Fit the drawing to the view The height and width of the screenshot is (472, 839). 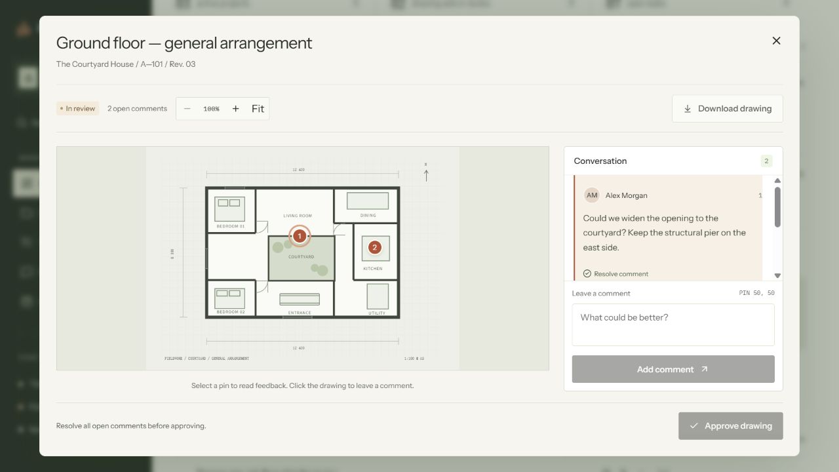coord(258,109)
